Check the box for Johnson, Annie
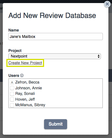Image resolution: width=112 pixels, height=138 pixels. pyautogui.click(x=12, y=88)
